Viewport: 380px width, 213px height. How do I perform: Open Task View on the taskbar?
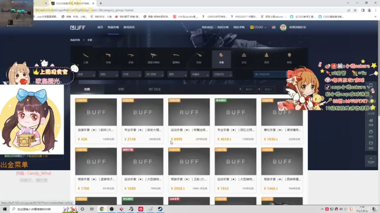92,209
